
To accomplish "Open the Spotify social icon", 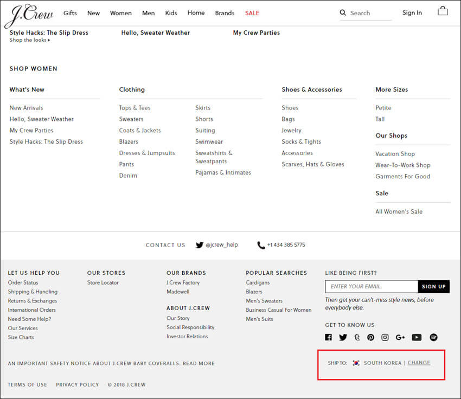I will click(x=433, y=337).
